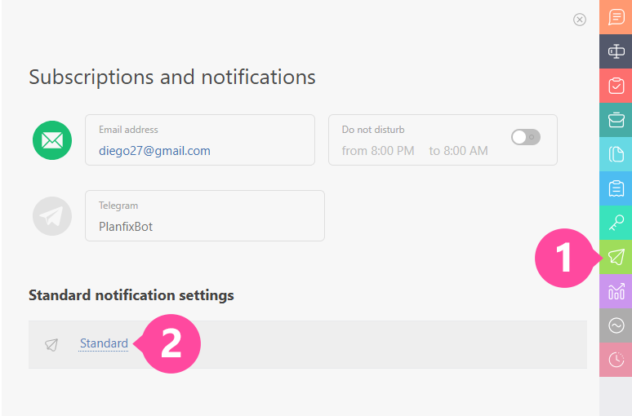Toggle the Do not disturb switch

(x=525, y=137)
